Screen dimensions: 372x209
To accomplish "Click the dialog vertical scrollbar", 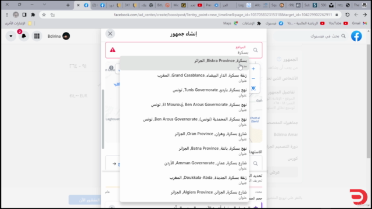I will pyautogui.click(x=103, y=119).
